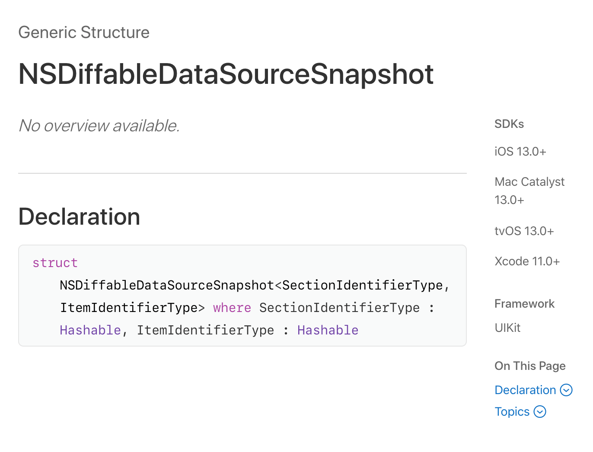Follow the last Hashable link in declaration

(328, 331)
